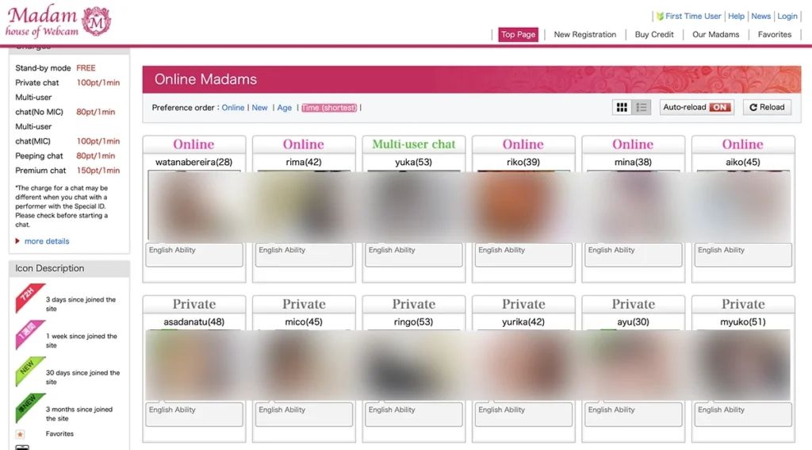The image size is (812, 450).
Task: Click the 3 months dark green ribbon icon
Action: pos(29,408)
